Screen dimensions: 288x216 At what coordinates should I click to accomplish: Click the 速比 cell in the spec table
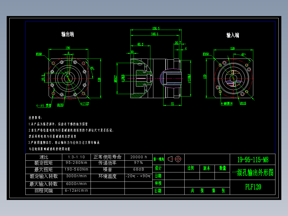[44, 157]
